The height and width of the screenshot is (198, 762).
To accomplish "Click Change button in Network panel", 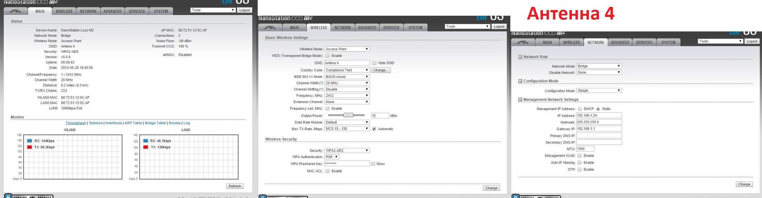I will [744, 184].
